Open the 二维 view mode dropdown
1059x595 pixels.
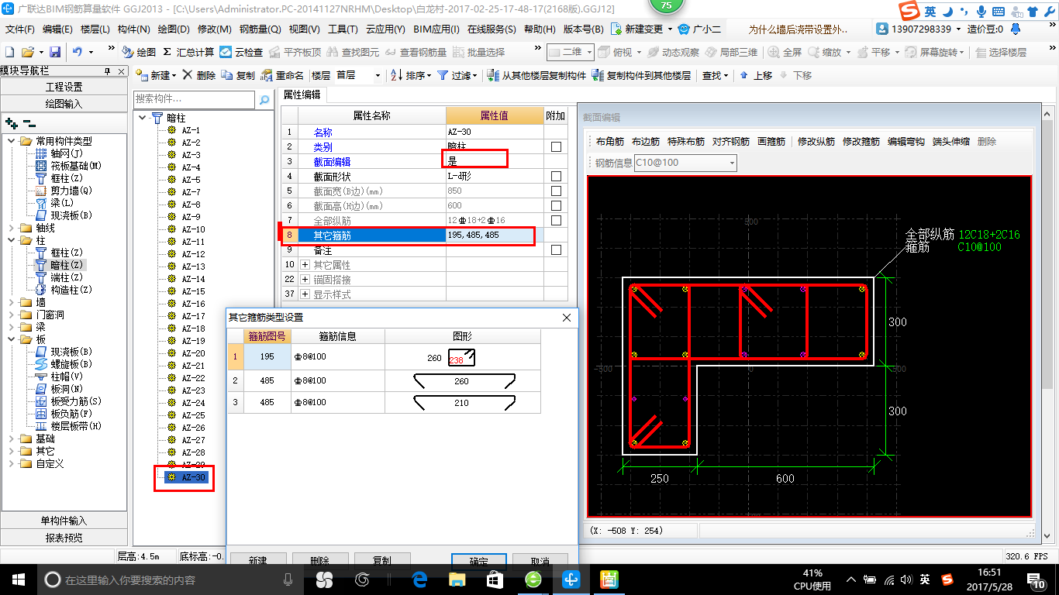[x=589, y=52]
